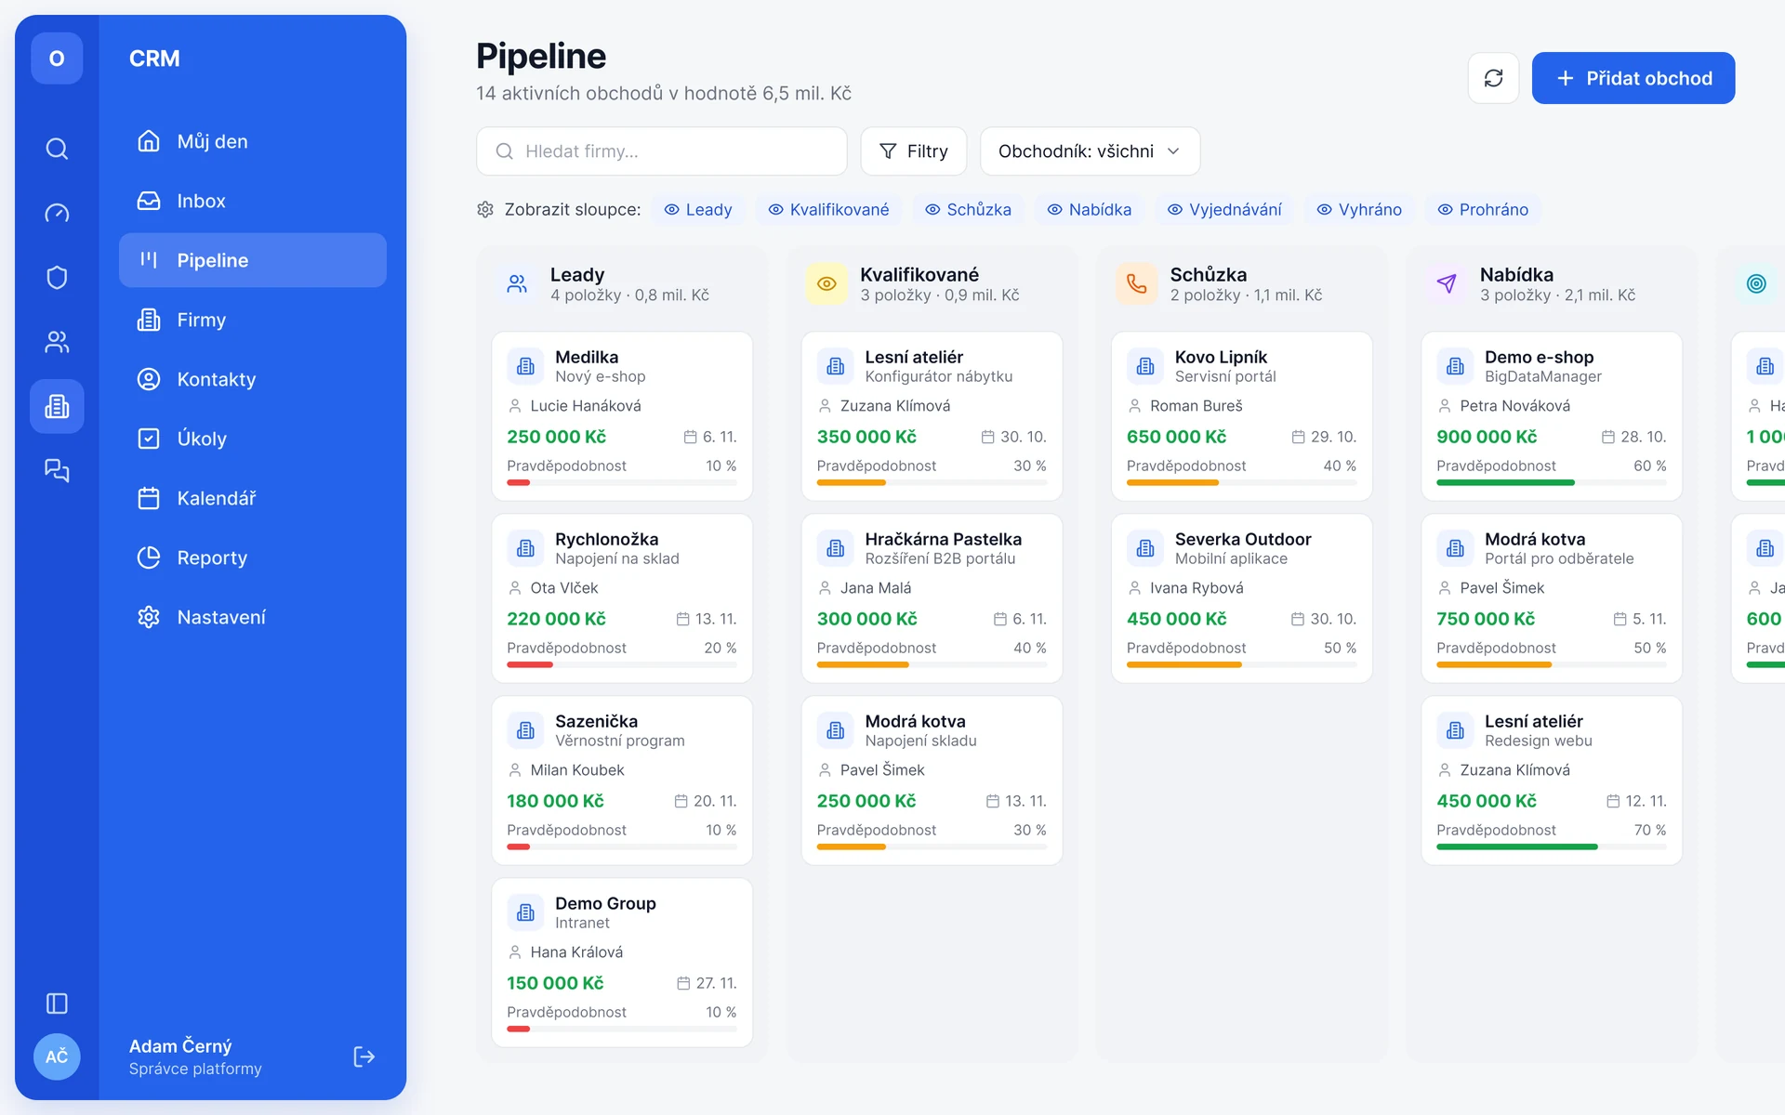The height and width of the screenshot is (1115, 1785).
Task: Hide the Prohráno column via its eye toggle
Action: click(x=1483, y=210)
